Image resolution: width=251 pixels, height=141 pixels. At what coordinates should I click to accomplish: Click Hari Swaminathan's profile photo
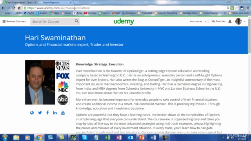[x=47, y=83]
